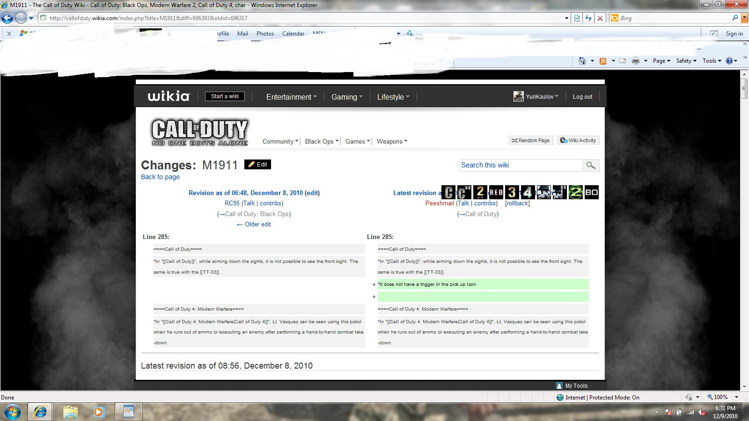Click the Edit button next to M1911

point(257,164)
